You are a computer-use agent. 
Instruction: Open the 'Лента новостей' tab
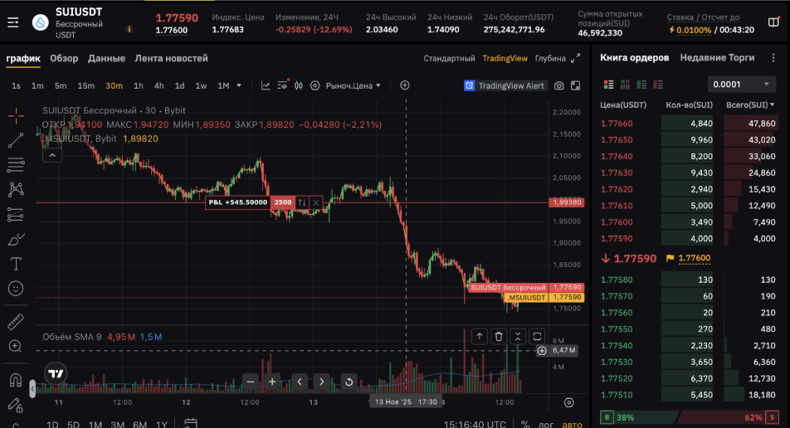coord(172,59)
